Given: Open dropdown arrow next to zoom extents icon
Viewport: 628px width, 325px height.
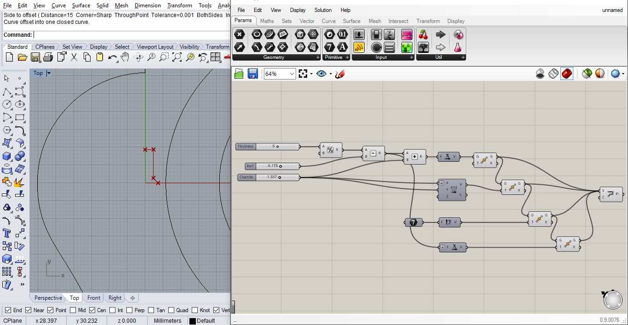Looking at the screenshot, I should (x=311, y=74).
